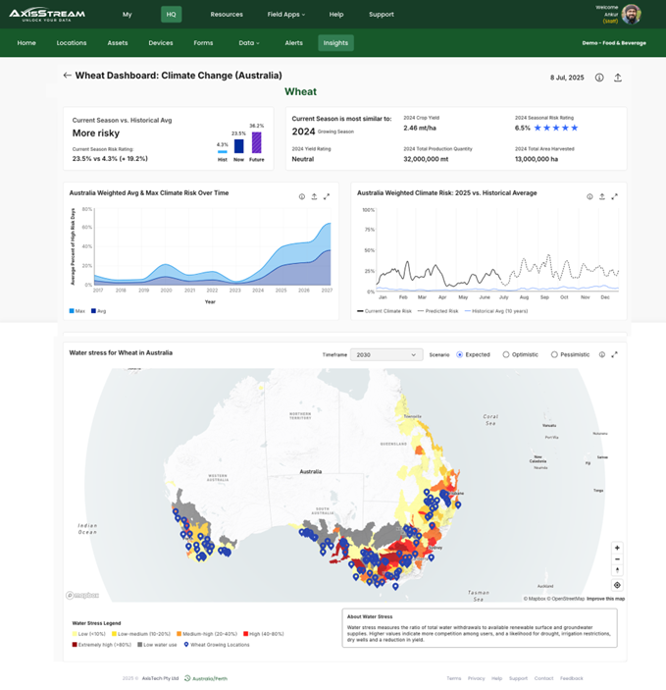
Task: Choose the Pessimistic scenario radio button
Action: click(x=554, y=354)
